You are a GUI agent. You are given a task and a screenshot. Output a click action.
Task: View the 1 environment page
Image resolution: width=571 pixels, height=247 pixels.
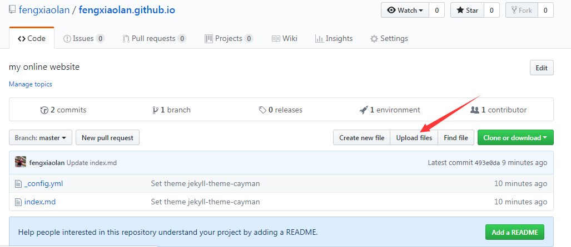point(389,110)
